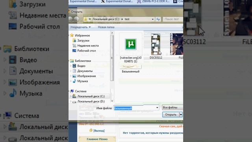The width and height of the screenshot is (252, 142).
Task: Click the Избранное label in dialog sidebar
Action: [x=82, y=35]
